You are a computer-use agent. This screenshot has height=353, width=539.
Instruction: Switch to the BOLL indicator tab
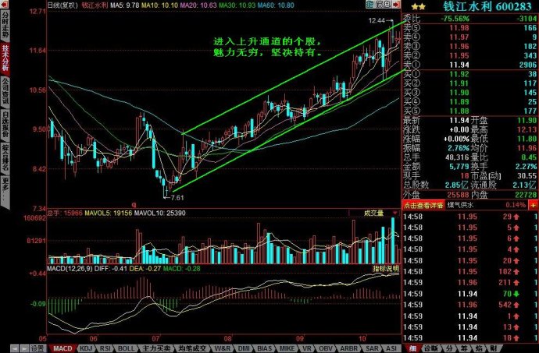[x=126, y=349]
